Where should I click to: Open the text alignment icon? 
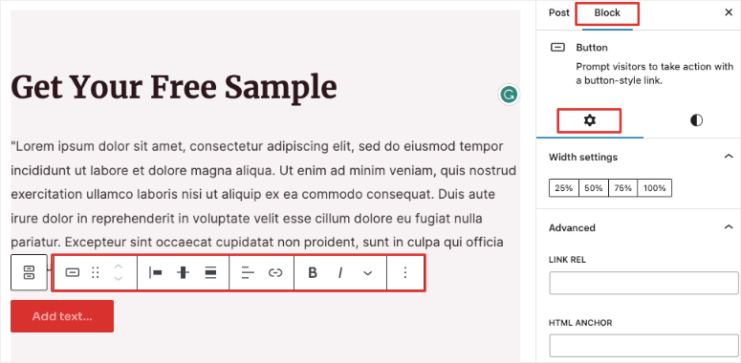click(248, 272)
